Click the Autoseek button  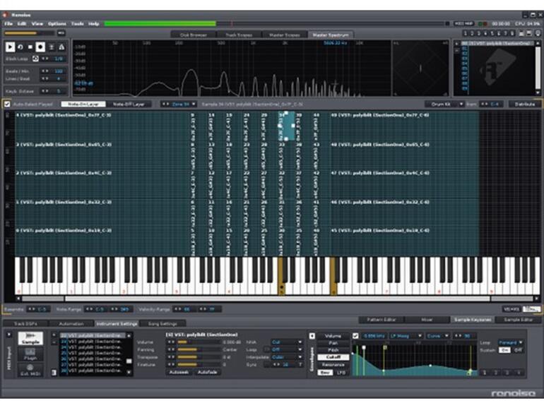click(x=179, y=371)
